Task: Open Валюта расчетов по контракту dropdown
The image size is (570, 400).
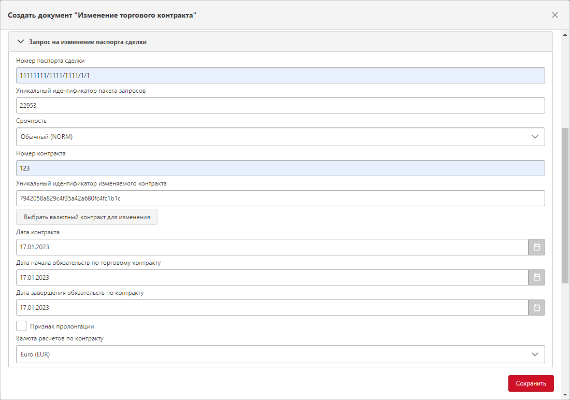Action: [280, 354]
